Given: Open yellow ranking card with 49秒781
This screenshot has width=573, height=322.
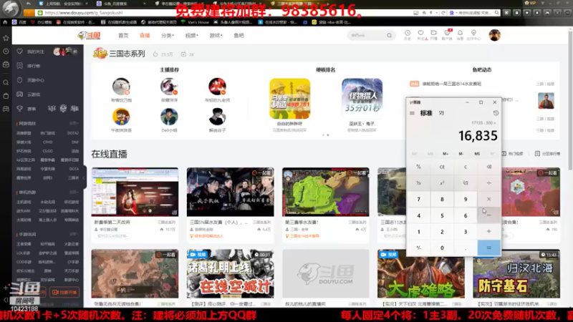Looking at the screenshot, I should pyautogui.click(x=290, y=98).
